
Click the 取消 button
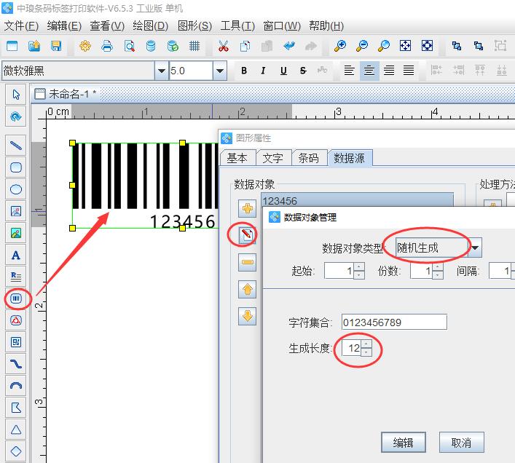[x=462, y=443]
